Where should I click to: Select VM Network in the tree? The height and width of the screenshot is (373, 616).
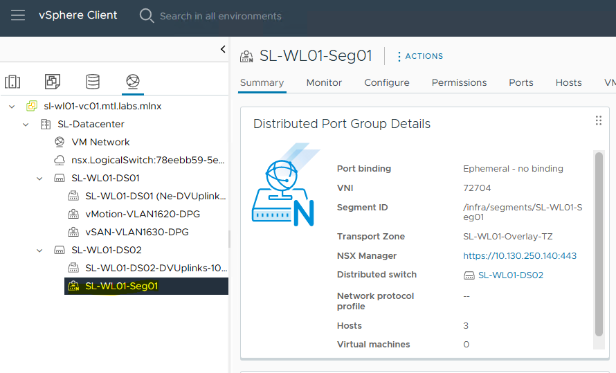100,142
